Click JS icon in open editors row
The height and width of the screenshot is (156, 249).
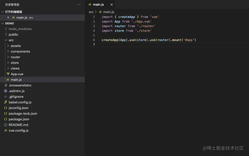(13, 18)
